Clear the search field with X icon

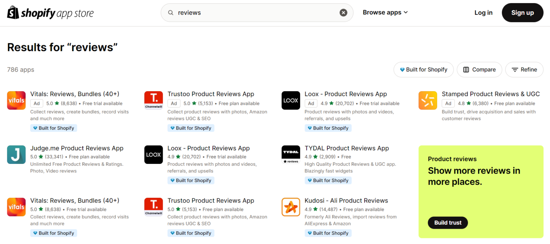click(343, 13)
